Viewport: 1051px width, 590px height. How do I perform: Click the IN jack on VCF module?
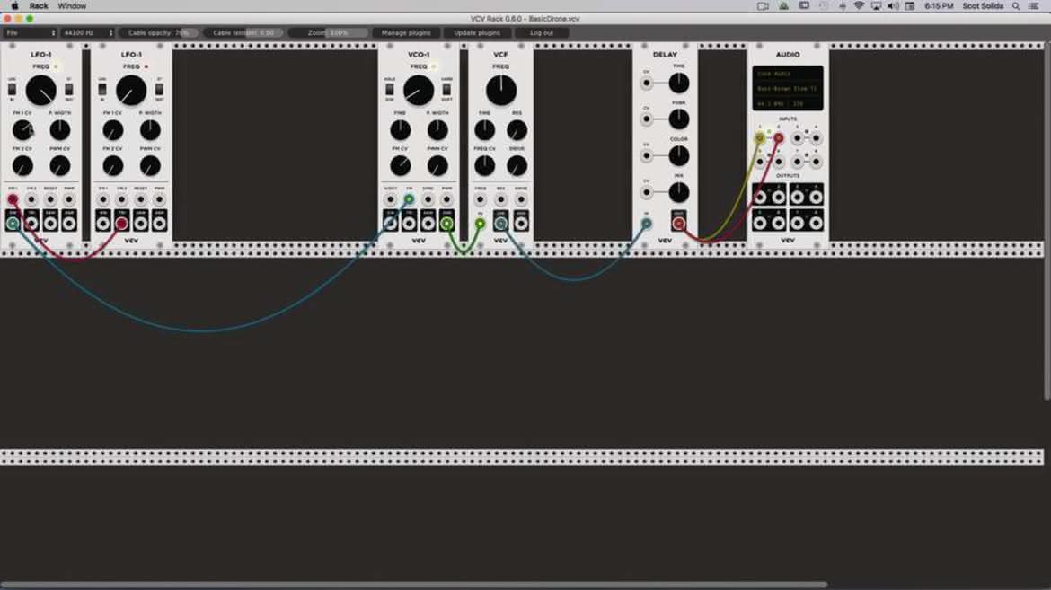click(480, 224)
